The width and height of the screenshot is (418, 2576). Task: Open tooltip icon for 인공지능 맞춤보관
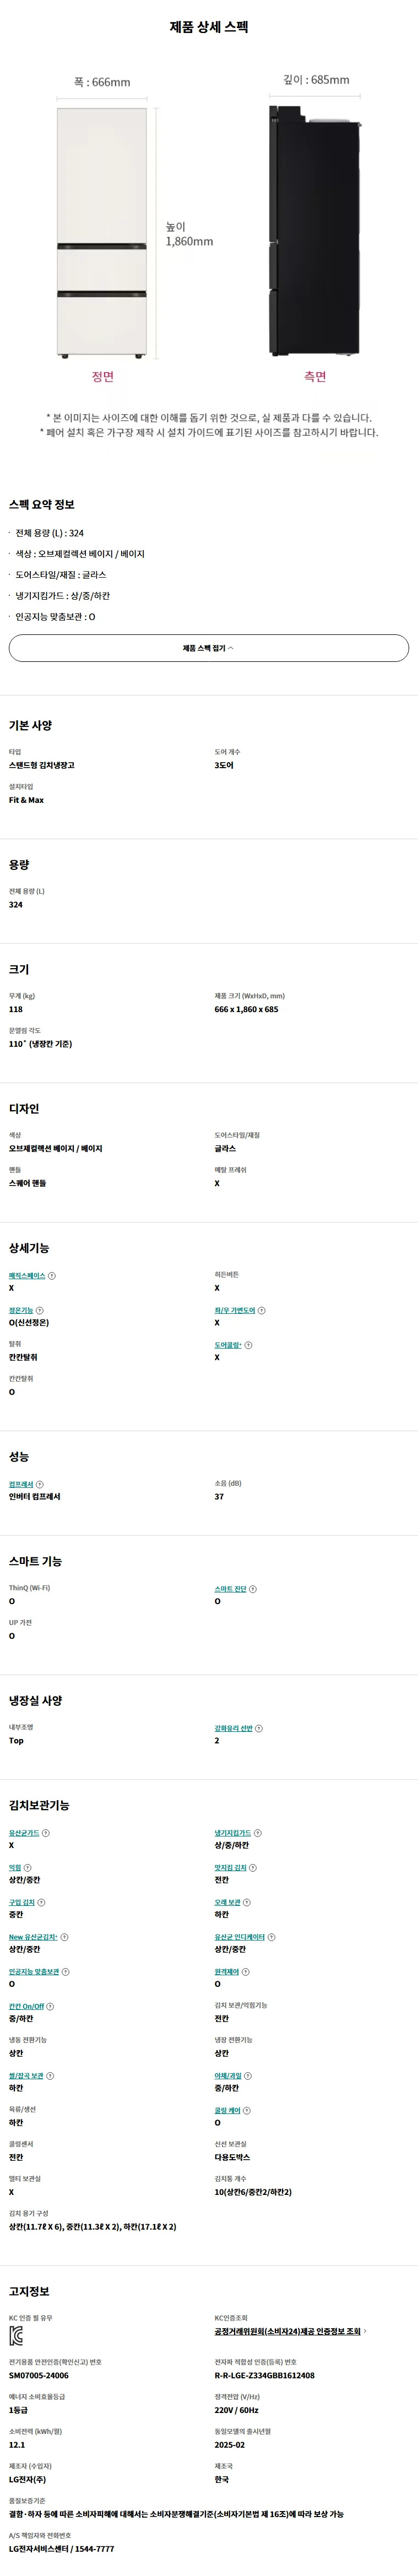pyautogui.click(x=66, y=1972)
